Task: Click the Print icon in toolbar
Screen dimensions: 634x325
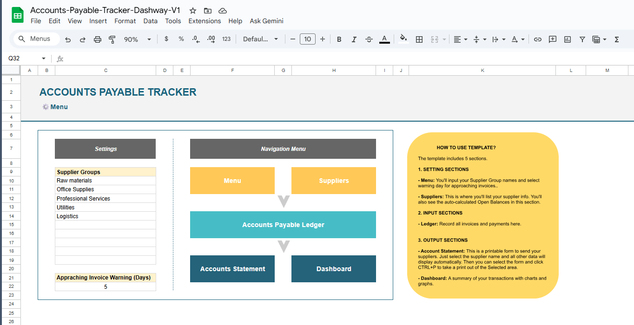Action: point(98,39)
